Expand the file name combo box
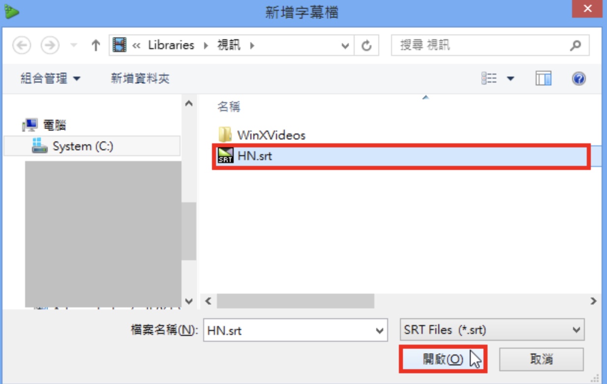This screenshot has height=384, width=607. [379, 330]
